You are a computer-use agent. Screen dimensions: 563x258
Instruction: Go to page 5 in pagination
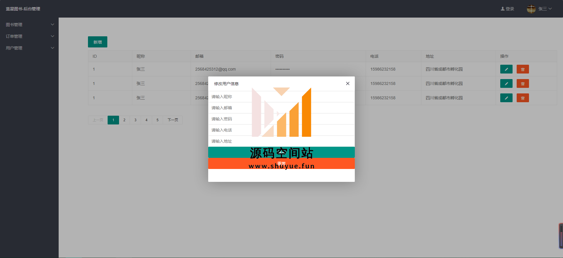(x=157, y=120)
